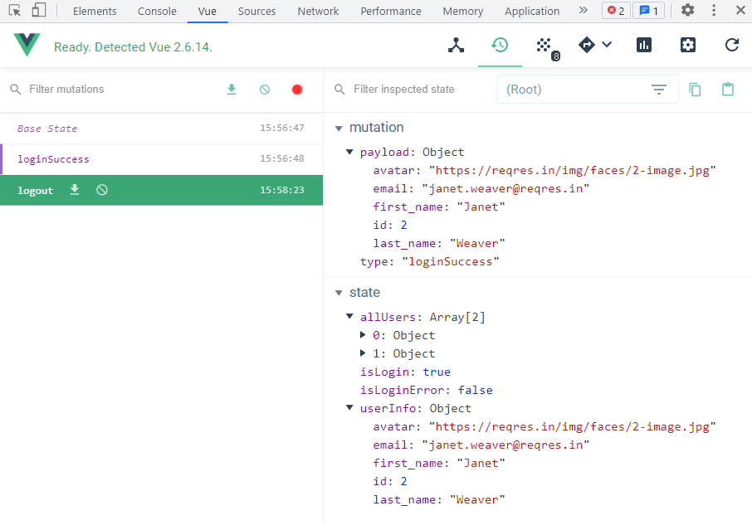Click the Vue logo

coord(27,45)
